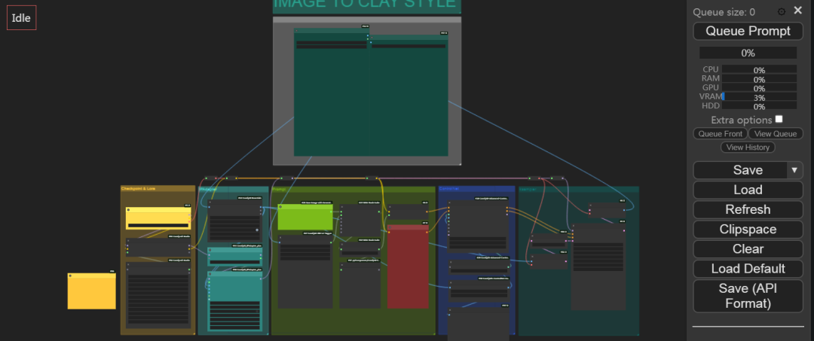Click the HDD usage bar
814x341 pixels.
(x=759, y=106)
